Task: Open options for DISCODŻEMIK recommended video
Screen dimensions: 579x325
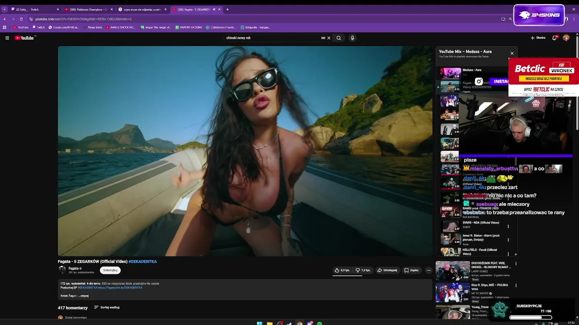Action: (x=516, y=263)
